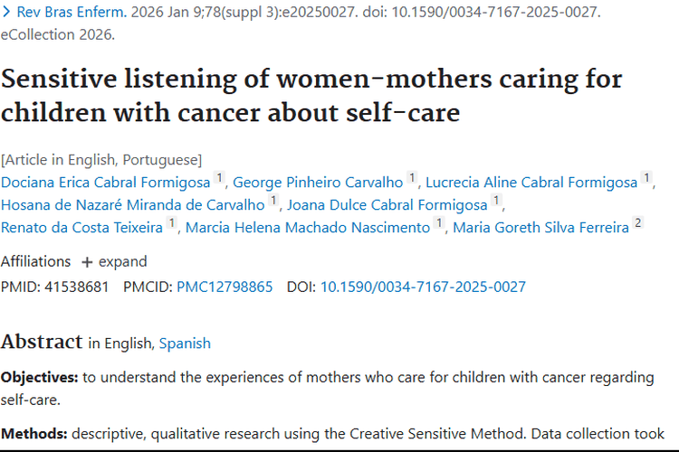Open author Joana Dulce Cabral Formigosa
The width and height of the screenshot is (679, 452).
(387, 205)
